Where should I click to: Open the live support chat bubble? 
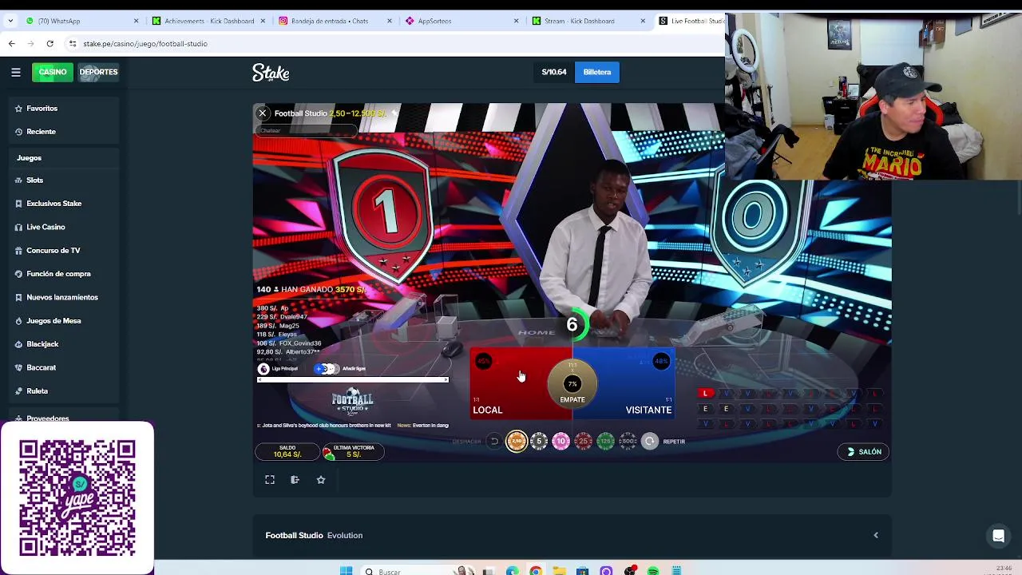point(998,537)
